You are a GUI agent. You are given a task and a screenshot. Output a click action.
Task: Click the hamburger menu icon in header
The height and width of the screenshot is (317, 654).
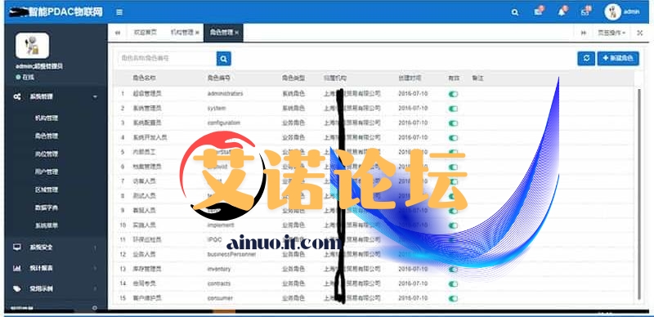point(119,12)
